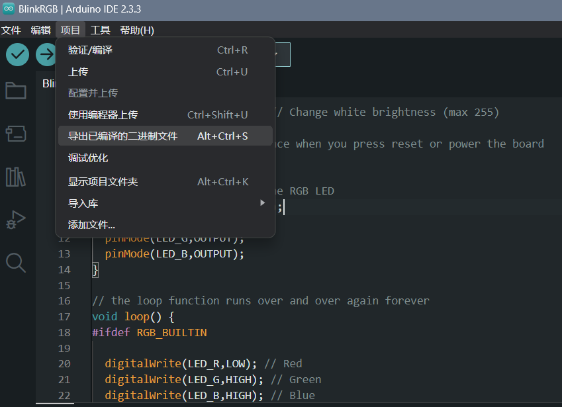Click the Upload arrow toolbar button
Viewport: 562px width, 407px height.
tap(46, 55)
